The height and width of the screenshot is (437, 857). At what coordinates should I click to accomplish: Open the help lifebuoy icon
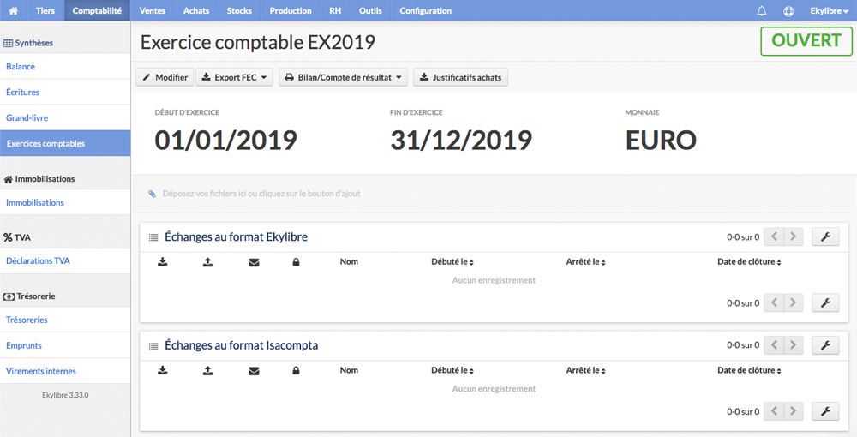[788, 11]
